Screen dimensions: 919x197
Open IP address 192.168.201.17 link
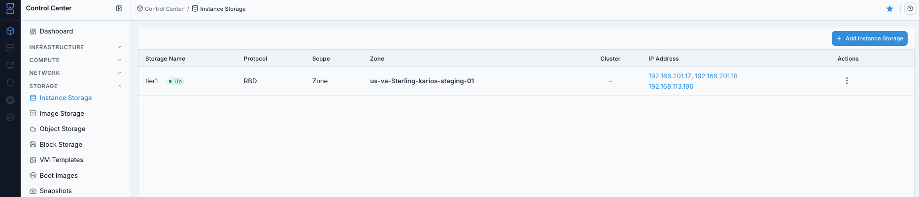click(x=670, y=76)
